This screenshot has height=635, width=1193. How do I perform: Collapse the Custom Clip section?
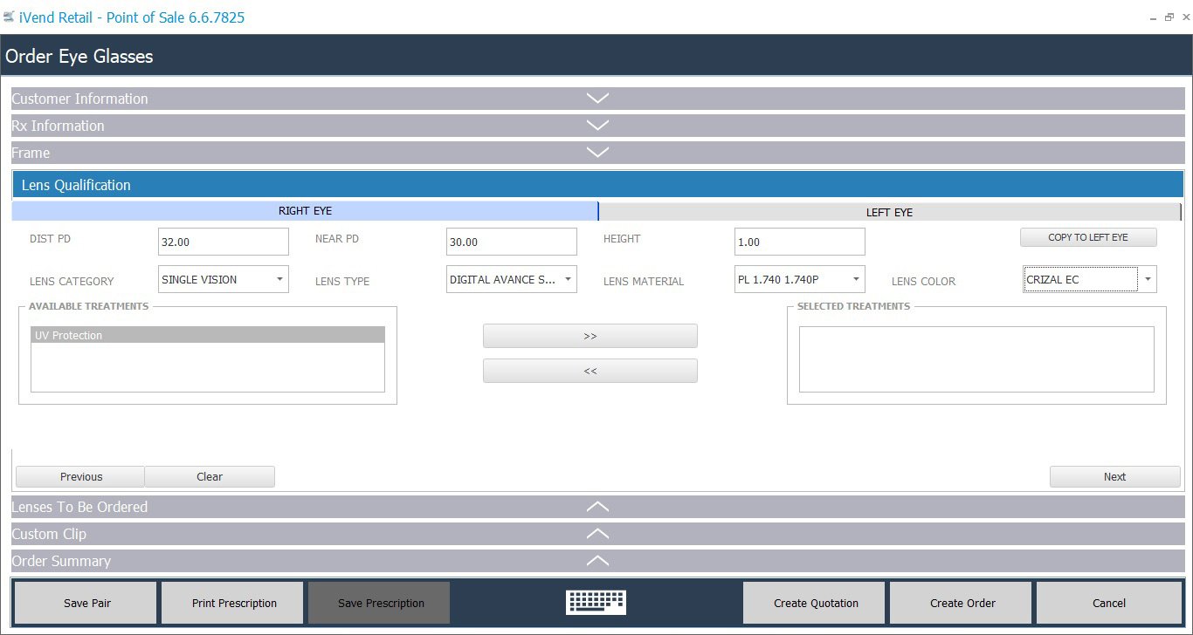(597, 533)
